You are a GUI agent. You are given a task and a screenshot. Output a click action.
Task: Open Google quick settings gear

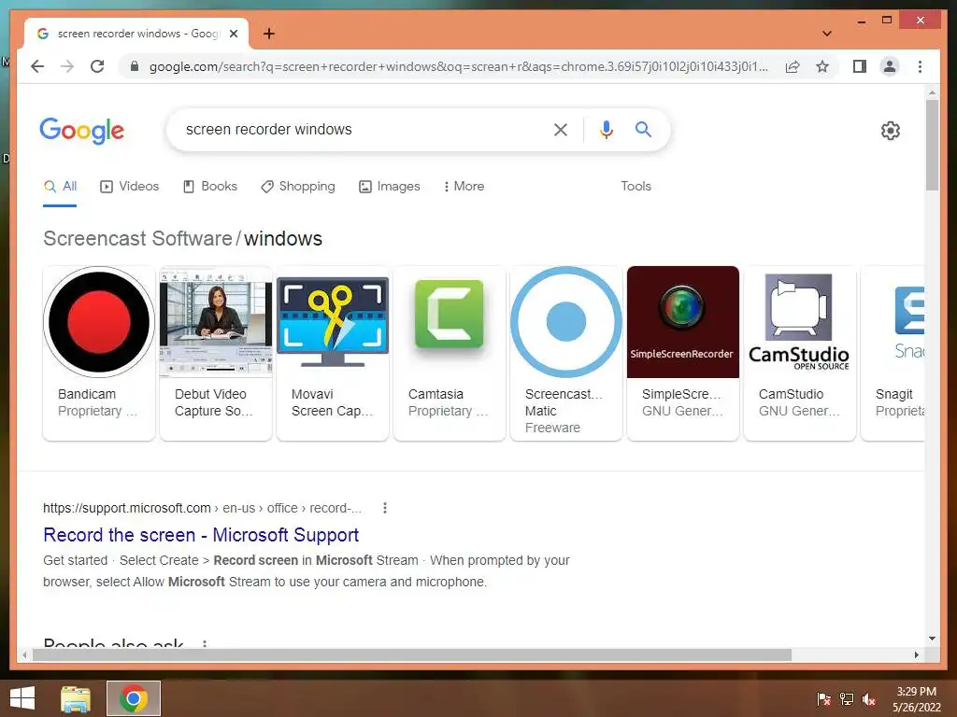(890, 131)
